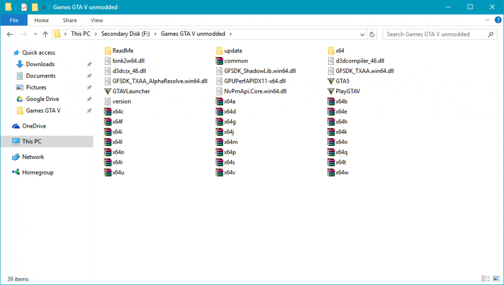Click the Properties quick access toolbar icon

point(24,7)
